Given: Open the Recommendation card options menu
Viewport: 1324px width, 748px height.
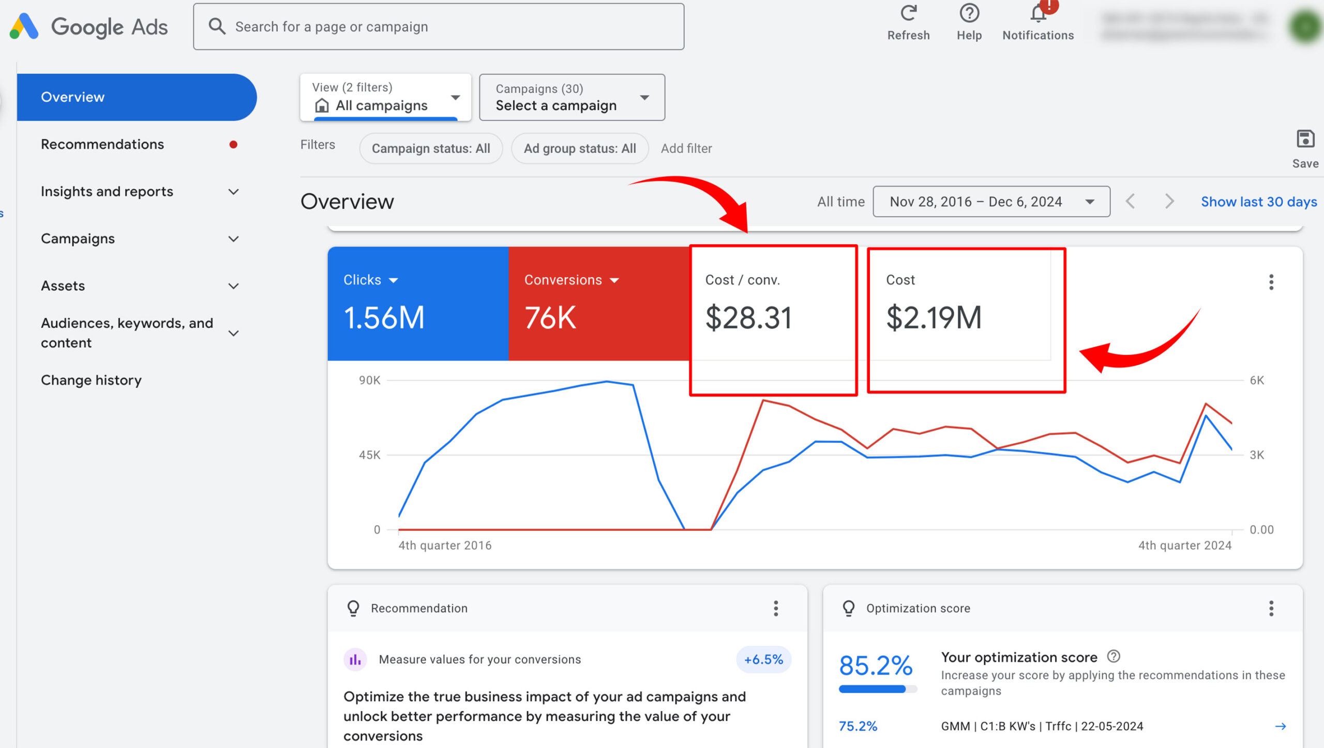Looking at the screenshot, I should coord(775,608).
